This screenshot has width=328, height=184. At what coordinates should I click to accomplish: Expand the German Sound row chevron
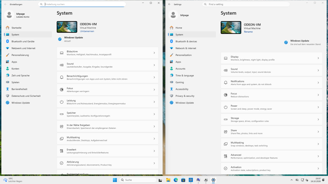click(154, 65)
